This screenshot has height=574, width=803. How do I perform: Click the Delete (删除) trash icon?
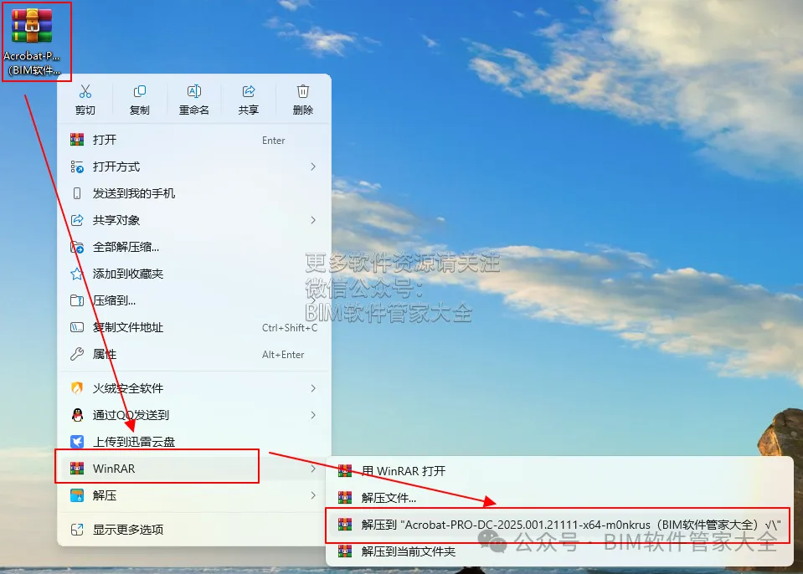(302, 91)
